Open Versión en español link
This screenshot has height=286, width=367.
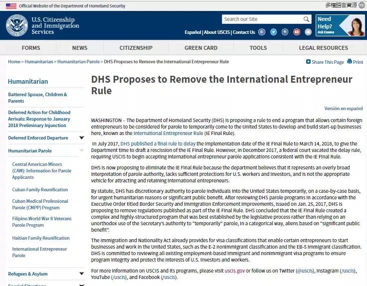pos(344,109)
